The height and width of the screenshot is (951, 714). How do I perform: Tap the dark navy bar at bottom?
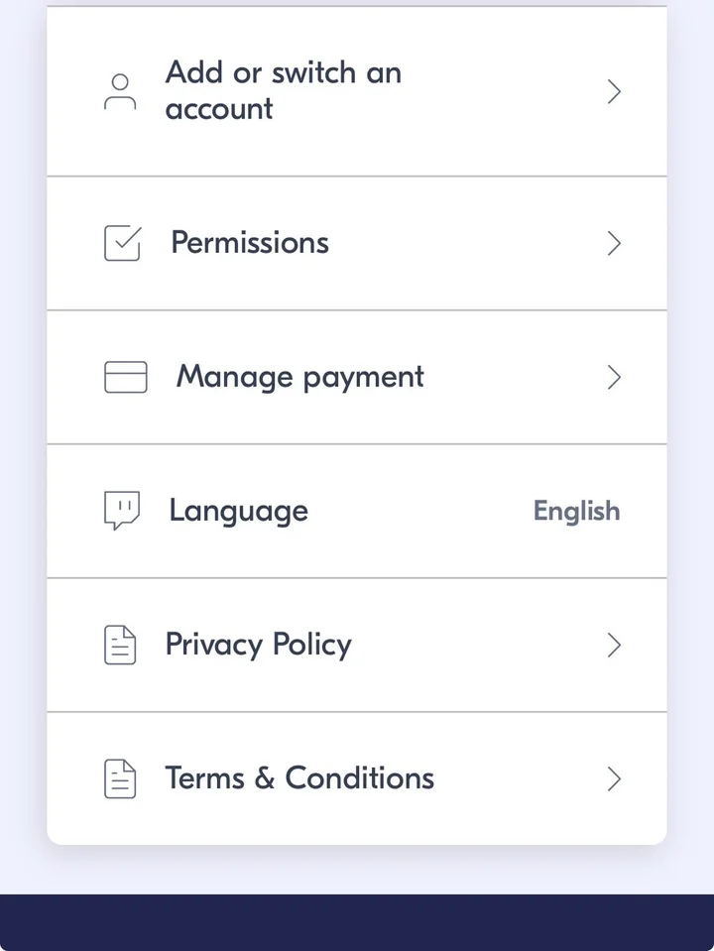tap(357, 923)
